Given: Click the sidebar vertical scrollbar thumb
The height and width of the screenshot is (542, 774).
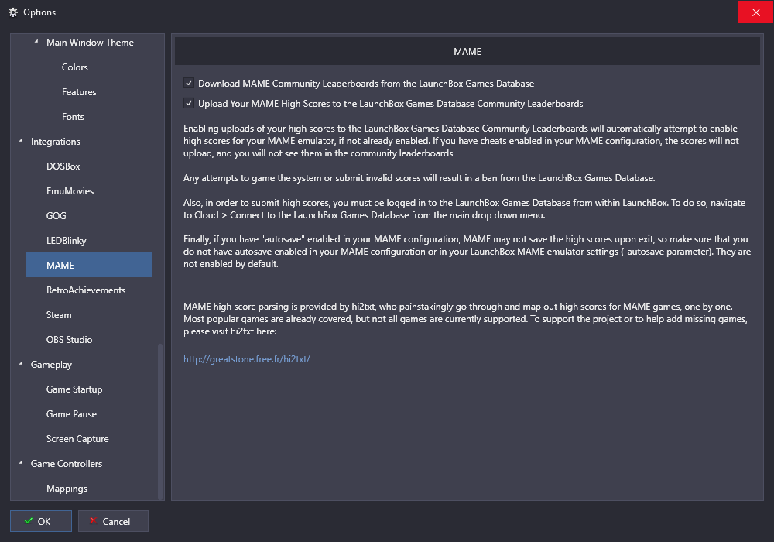Looking at the screenshot, I should (160, 421).
